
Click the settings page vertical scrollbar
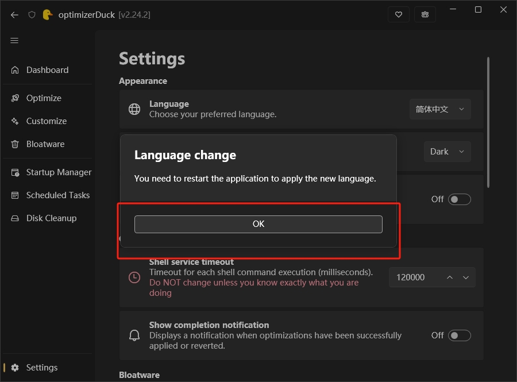click(x=488, y=122)
